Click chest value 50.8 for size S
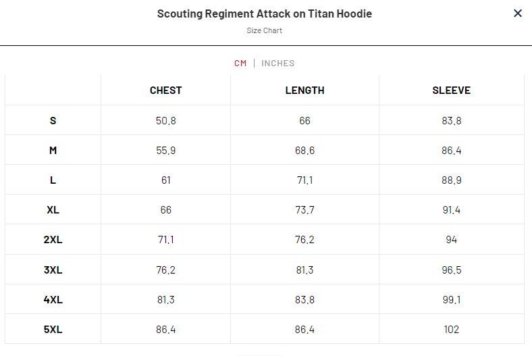The height and width of the screenshot is (356, 532). coord(165,121)
